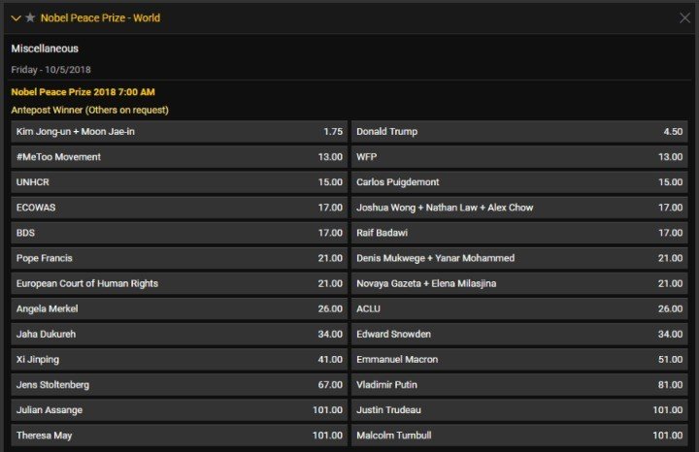Pick Angela Merkel at 26.00
Screen dimensions: 699x452
[180, 309]
